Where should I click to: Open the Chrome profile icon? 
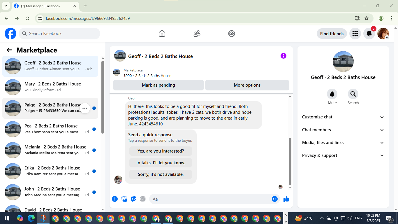381,18
